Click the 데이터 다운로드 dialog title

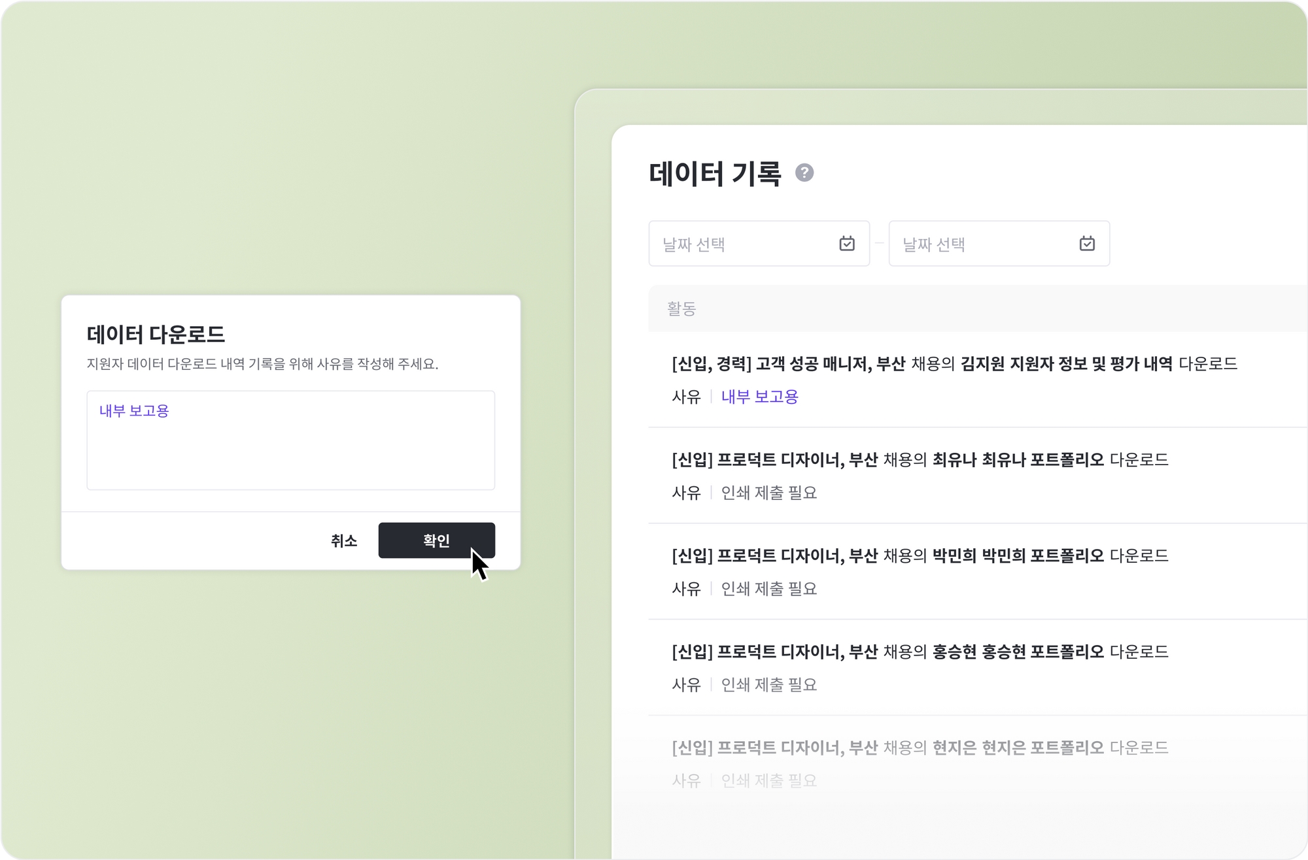[x=156, y=335]
